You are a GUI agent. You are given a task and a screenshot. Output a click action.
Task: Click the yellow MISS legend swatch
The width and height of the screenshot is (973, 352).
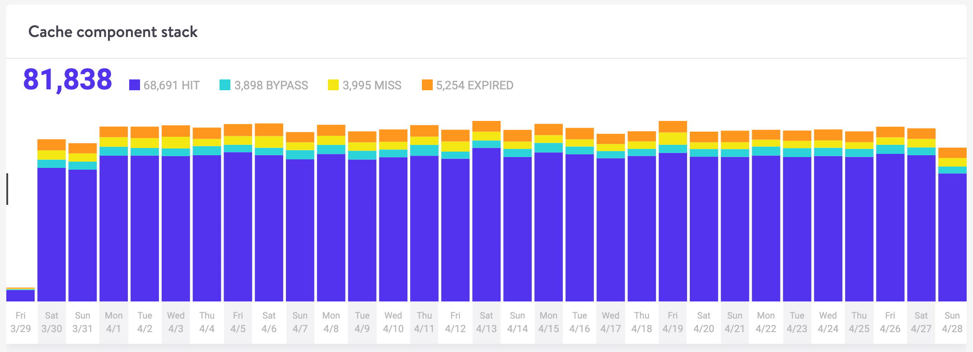pyautogui.click(x=333, y=85)
